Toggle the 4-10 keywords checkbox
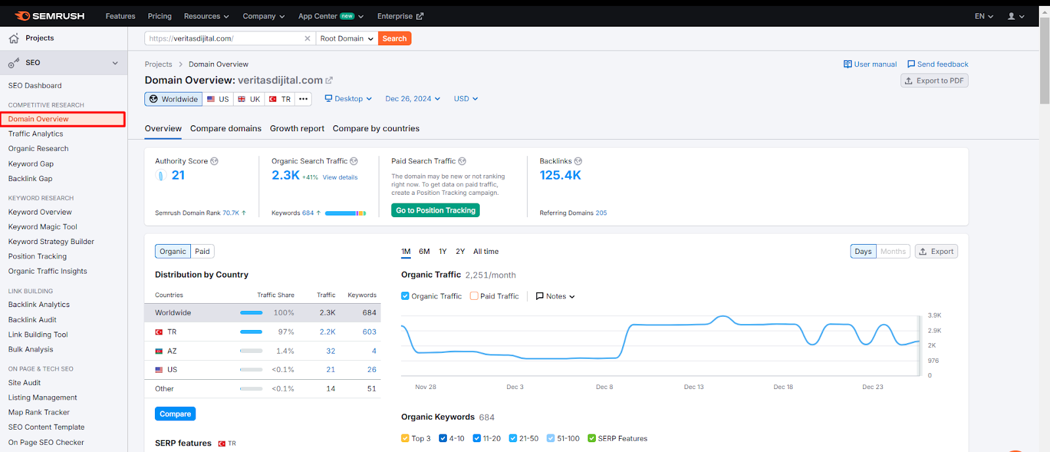Viewport: 1050px width, 452px height. 443,438
